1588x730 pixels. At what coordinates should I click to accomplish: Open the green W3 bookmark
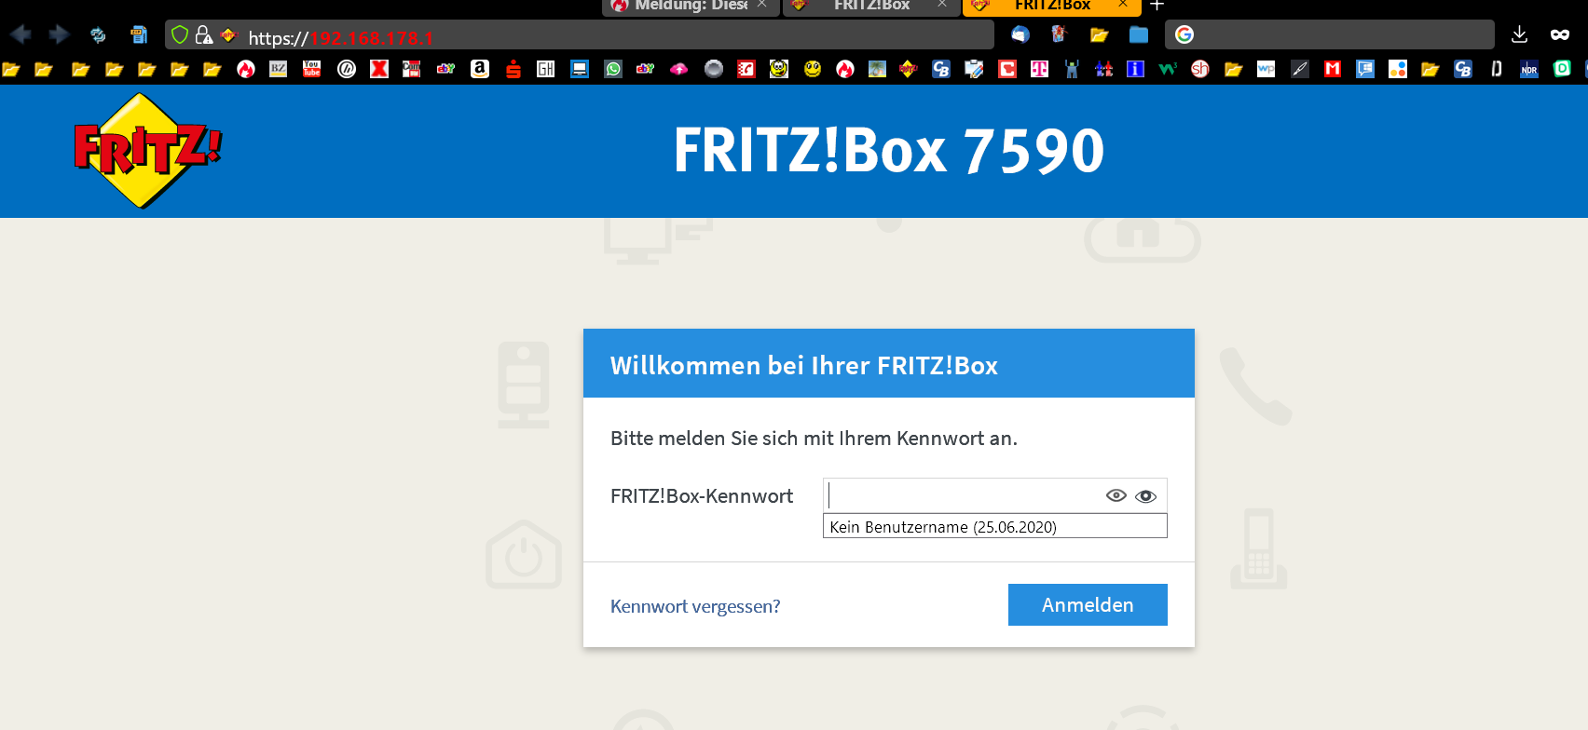[x=1168, y=69]
